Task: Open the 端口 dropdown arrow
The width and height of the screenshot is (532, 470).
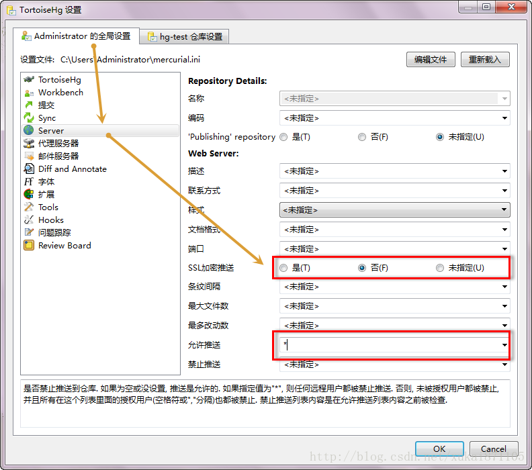Action: pos(504,249)
